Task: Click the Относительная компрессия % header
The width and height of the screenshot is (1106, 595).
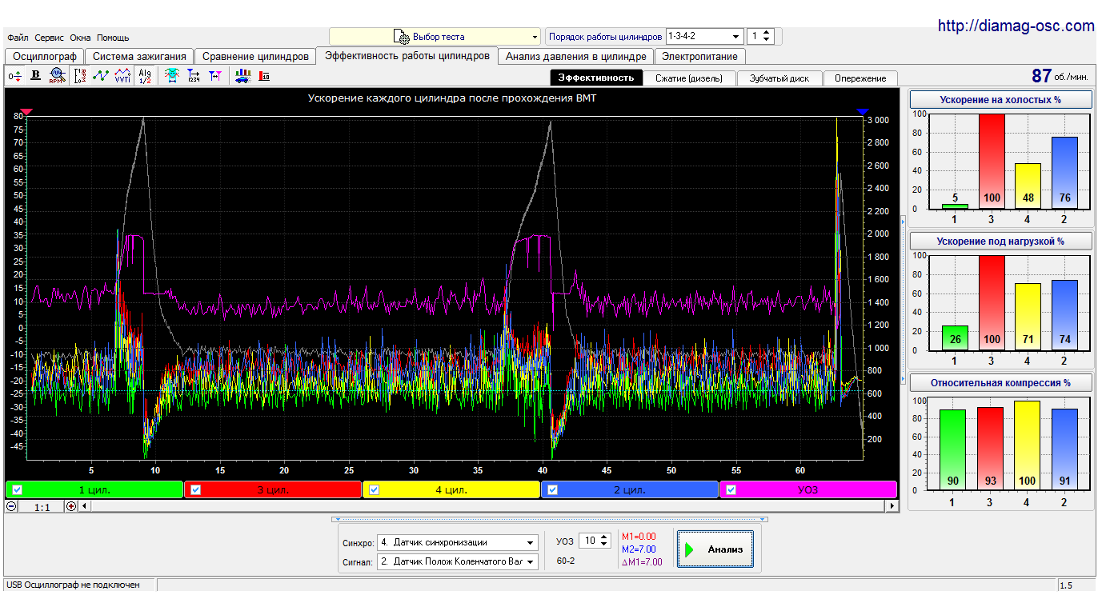Action: pos(1001,382)
